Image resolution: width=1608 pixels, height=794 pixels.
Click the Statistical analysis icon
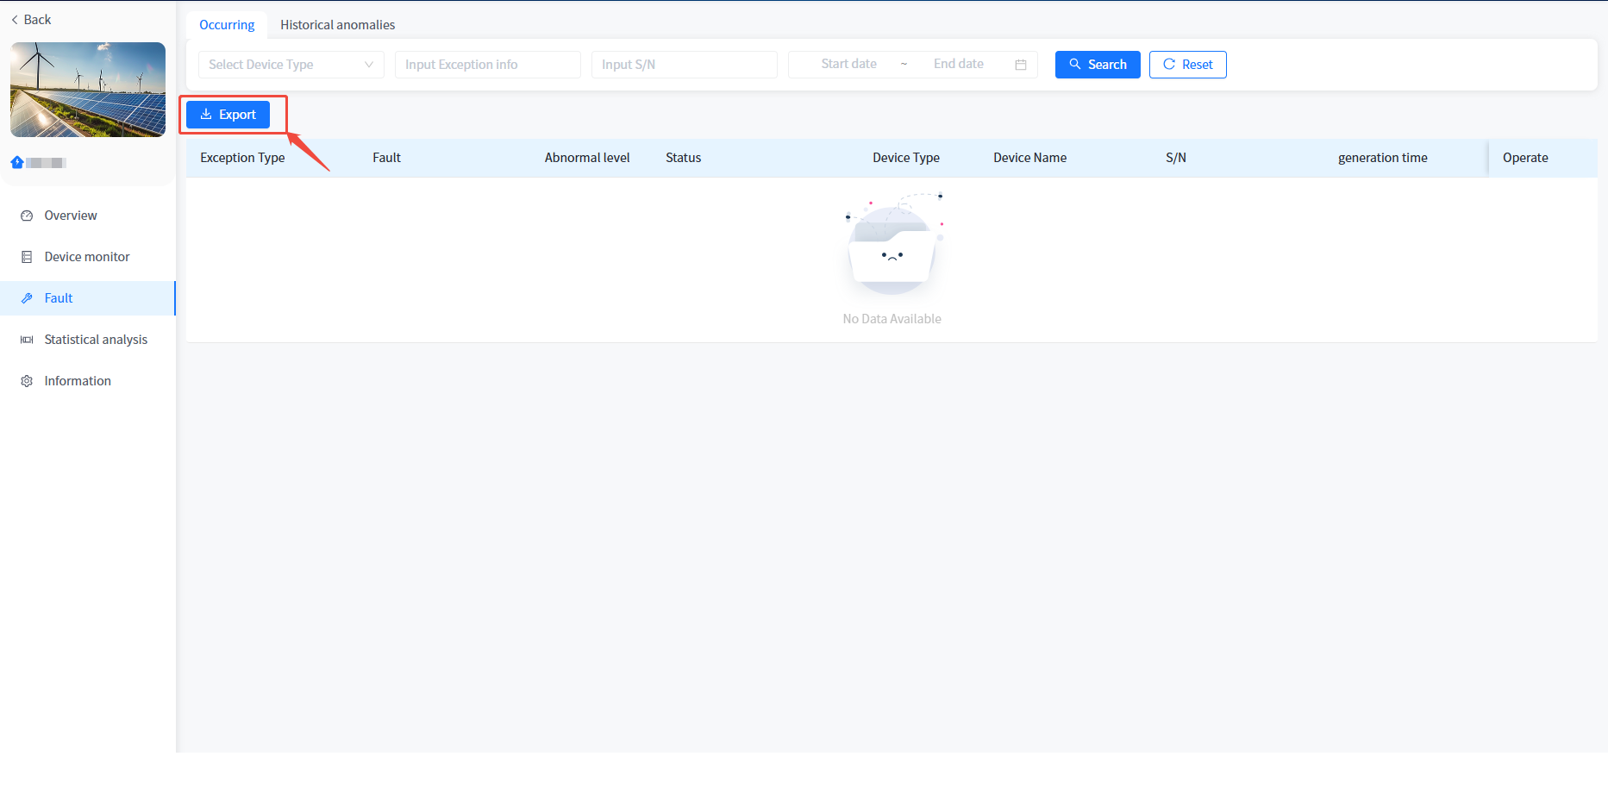click(x=27, y=340)
